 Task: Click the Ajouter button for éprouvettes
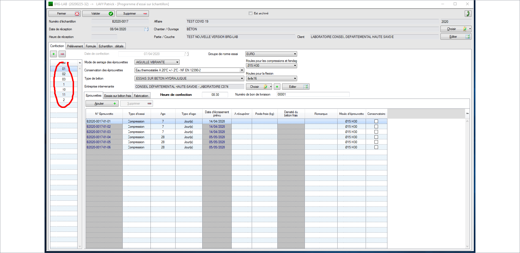click(x=102, y=104)
